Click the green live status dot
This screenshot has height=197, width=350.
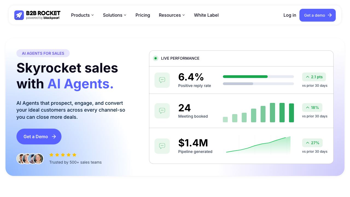pos(156,58)
